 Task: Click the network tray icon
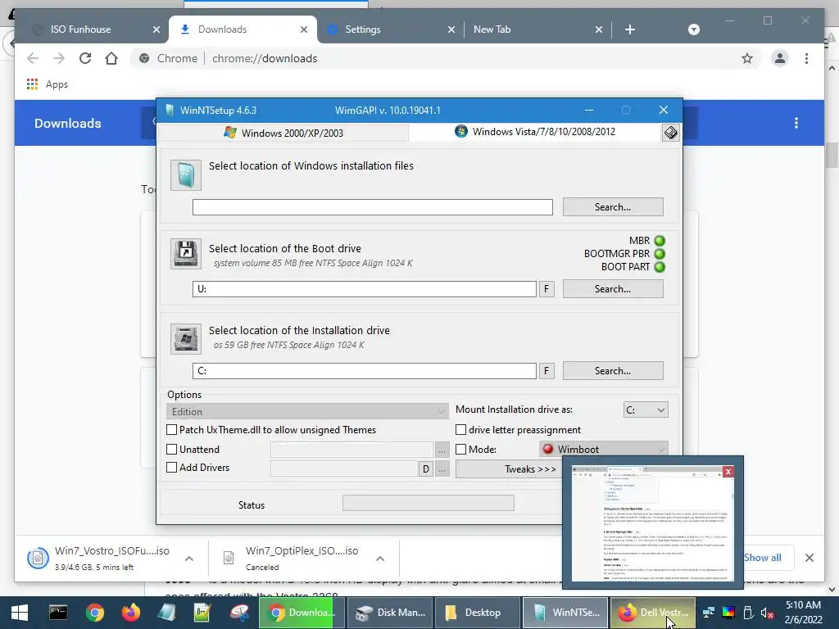click(x=709, y=613)
